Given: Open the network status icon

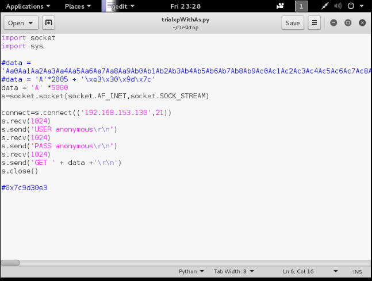Looking at the screenshot, I should click(x=325, y=6).
